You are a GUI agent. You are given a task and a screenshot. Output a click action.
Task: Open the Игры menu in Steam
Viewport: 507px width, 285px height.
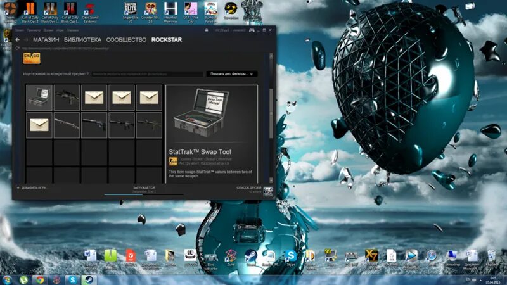[x=60, y=30]
